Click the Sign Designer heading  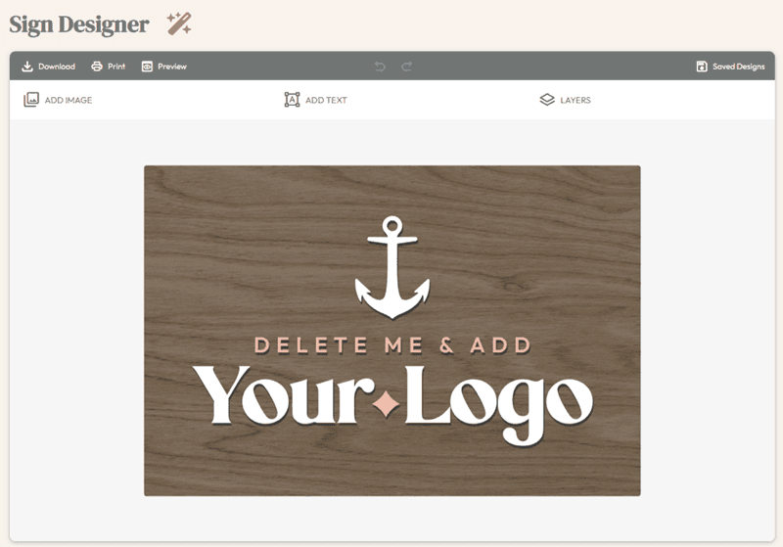tap(79, 23)
